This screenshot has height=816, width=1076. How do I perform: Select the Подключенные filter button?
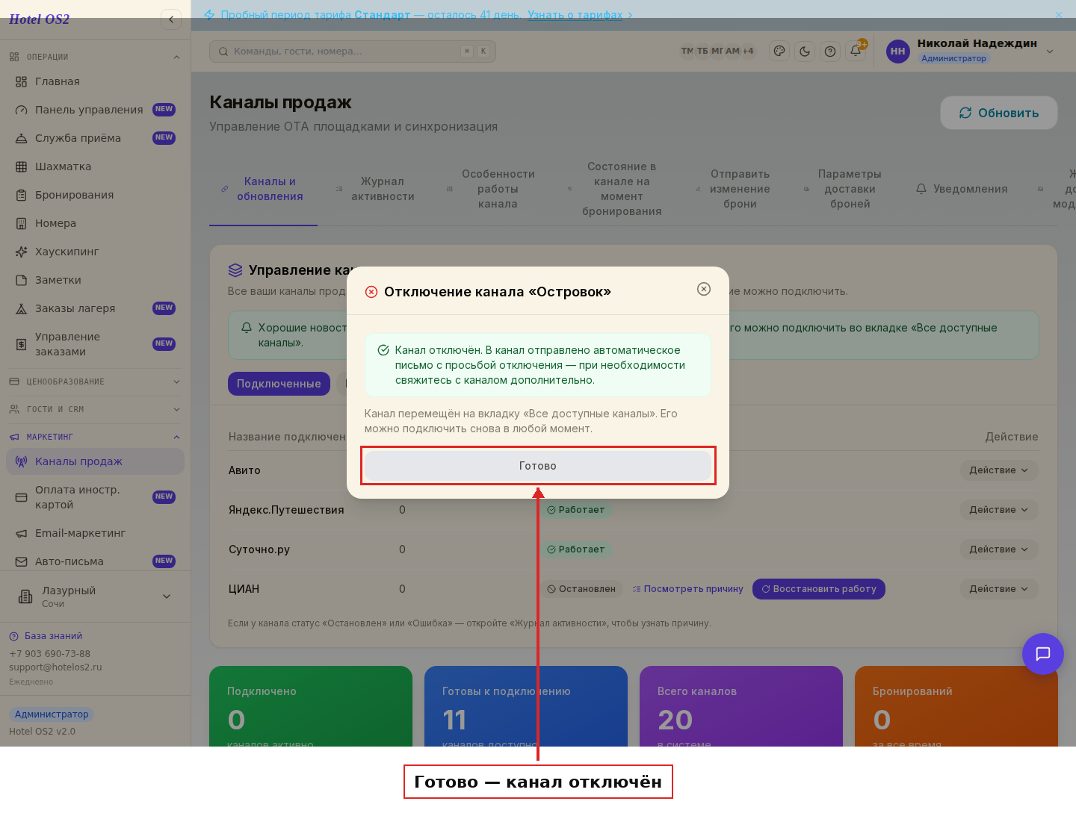point(279,384)
